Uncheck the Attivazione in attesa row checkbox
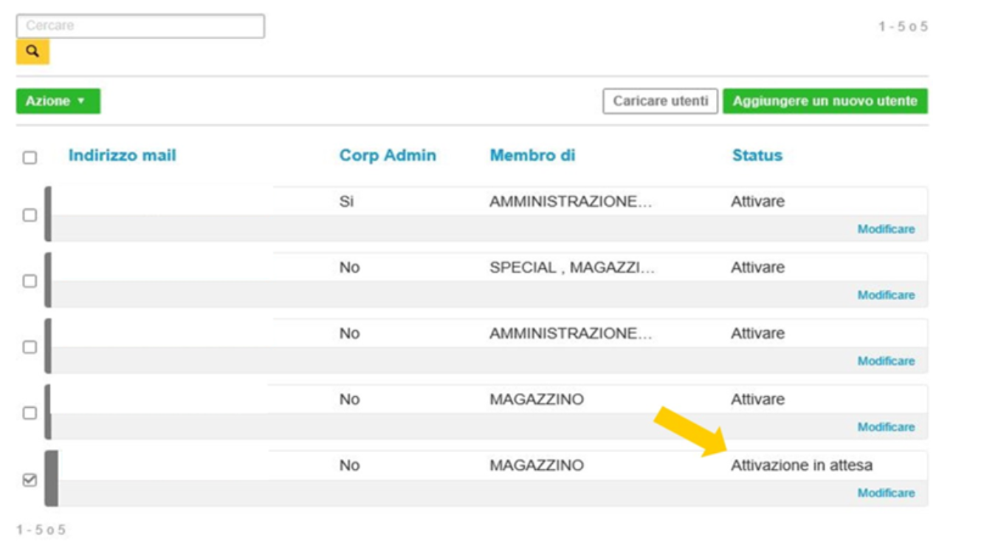 (30, 480)
